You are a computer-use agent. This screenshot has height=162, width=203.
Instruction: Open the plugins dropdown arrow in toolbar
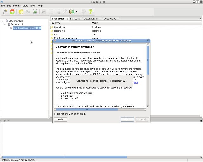76,12
